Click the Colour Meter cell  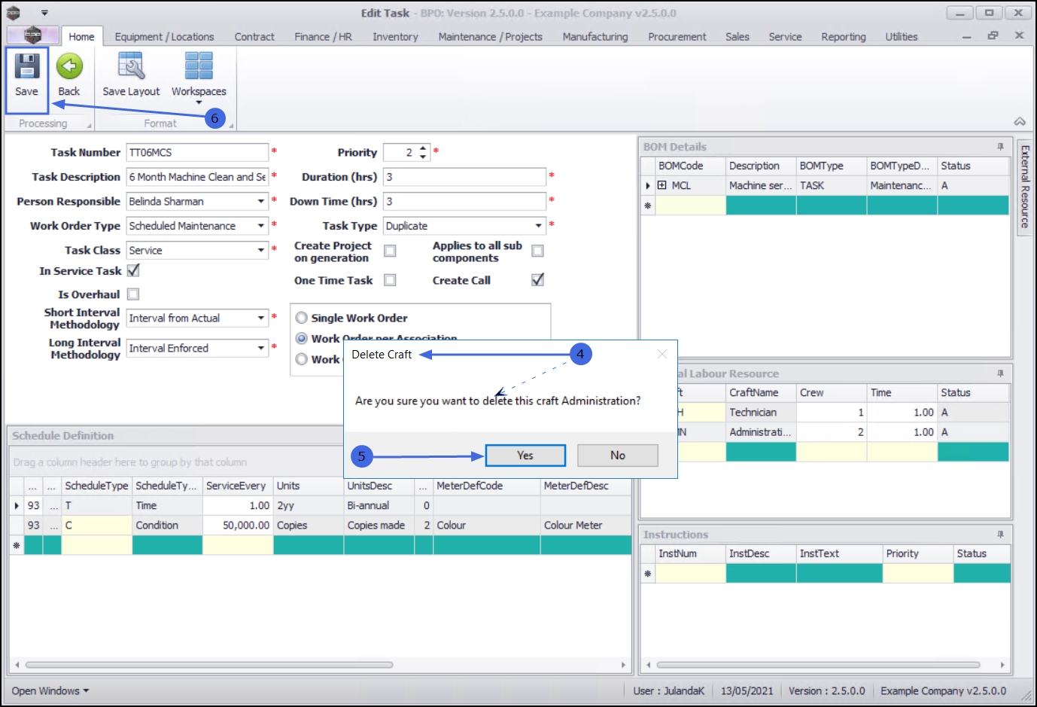point(585,525)
